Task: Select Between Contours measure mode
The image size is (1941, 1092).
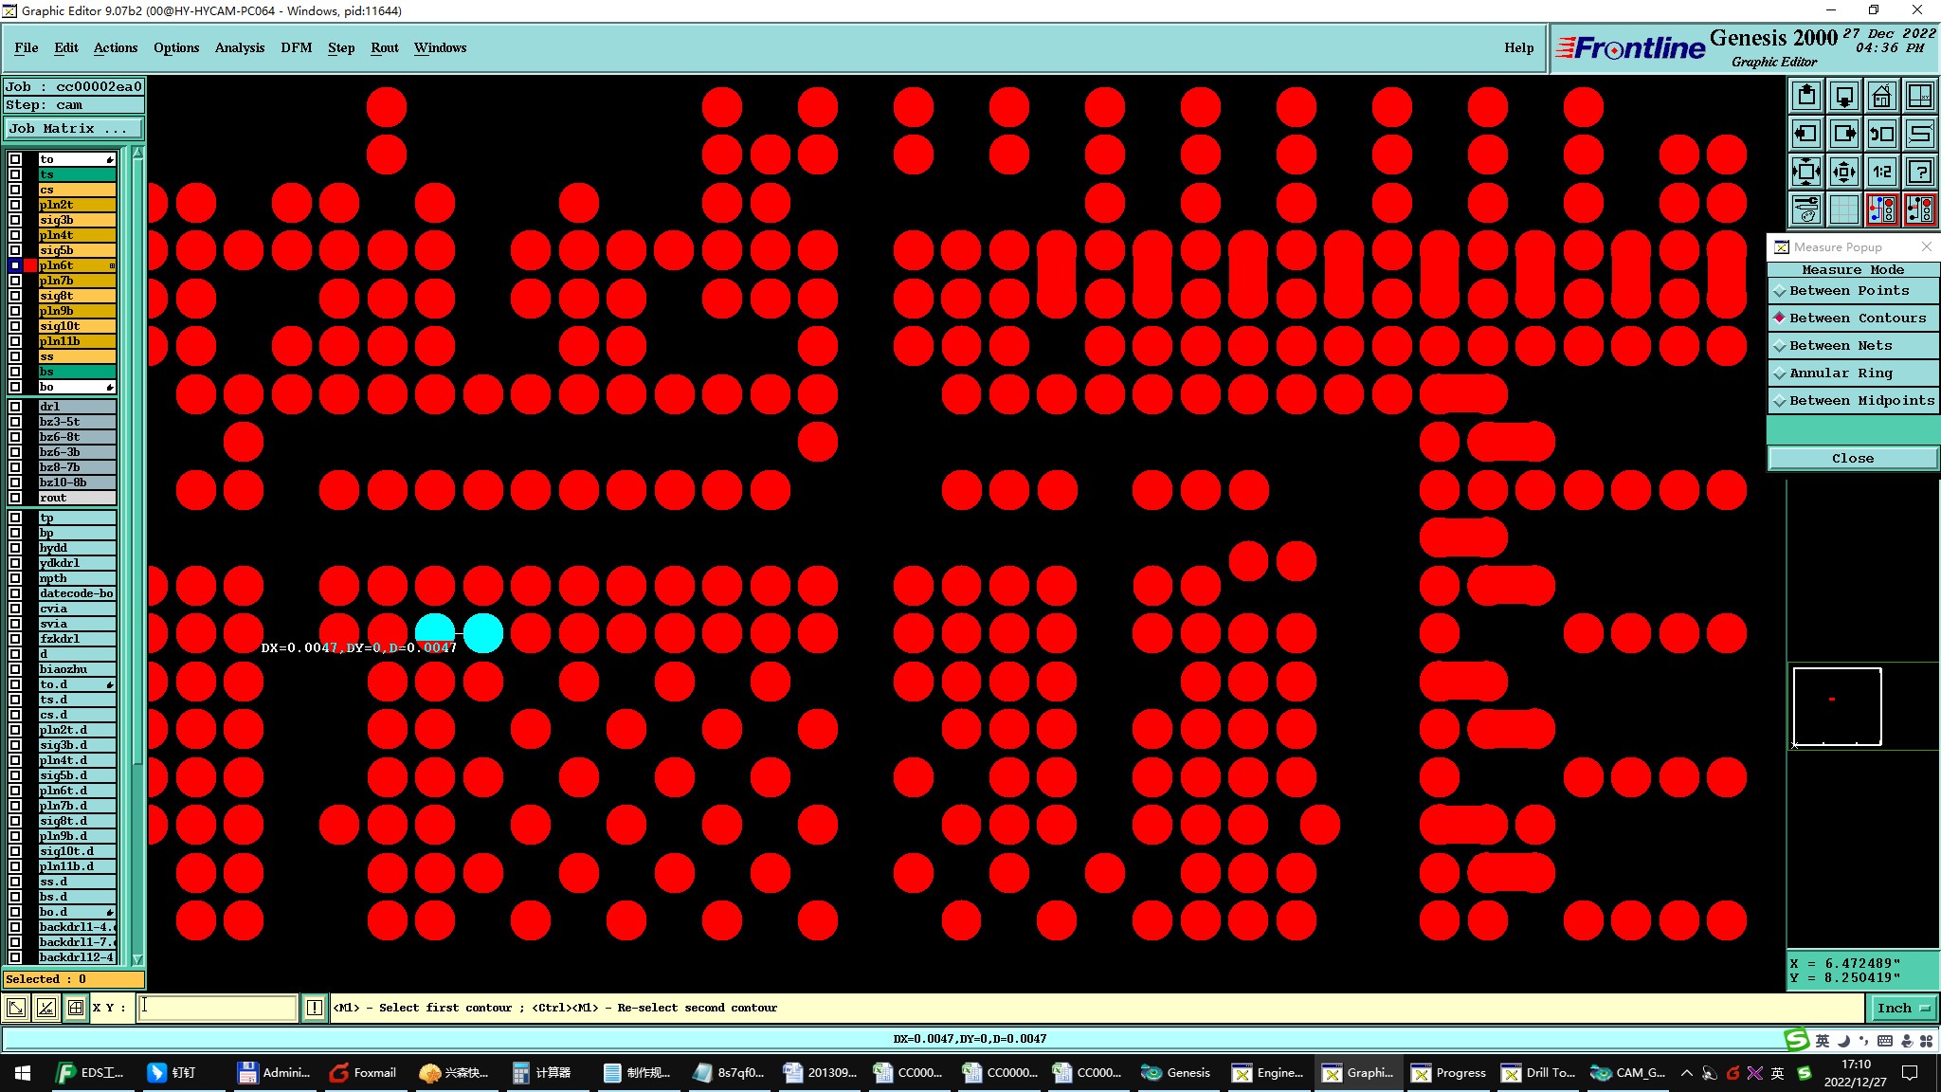Action: point(1853,318)
